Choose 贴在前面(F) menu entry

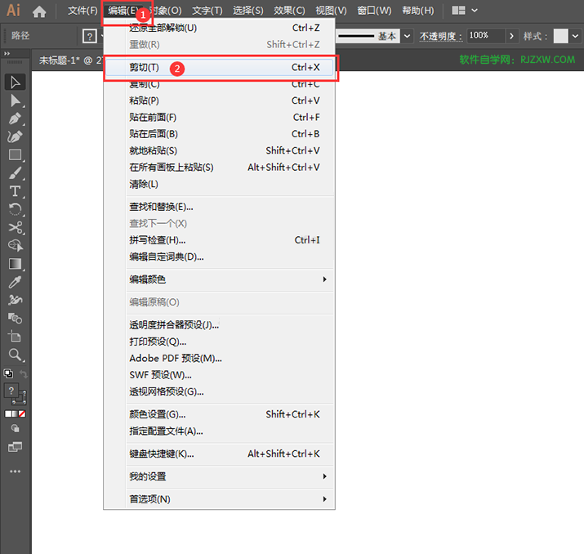[220, 118]
